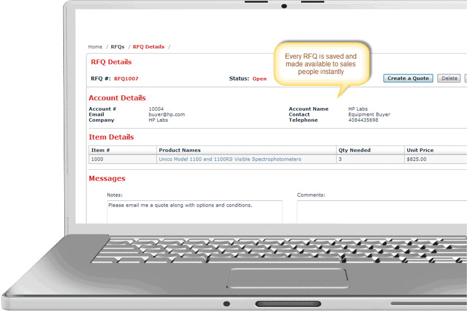Image resolution: width=468 pixels, height=312 pixels.
Task: Click the HP Labs company value
Action: click(x=158, y=120)
